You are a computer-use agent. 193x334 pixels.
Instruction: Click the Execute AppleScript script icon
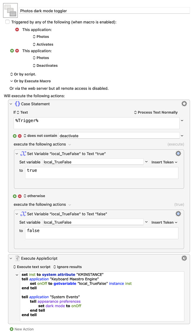point(18,258)
